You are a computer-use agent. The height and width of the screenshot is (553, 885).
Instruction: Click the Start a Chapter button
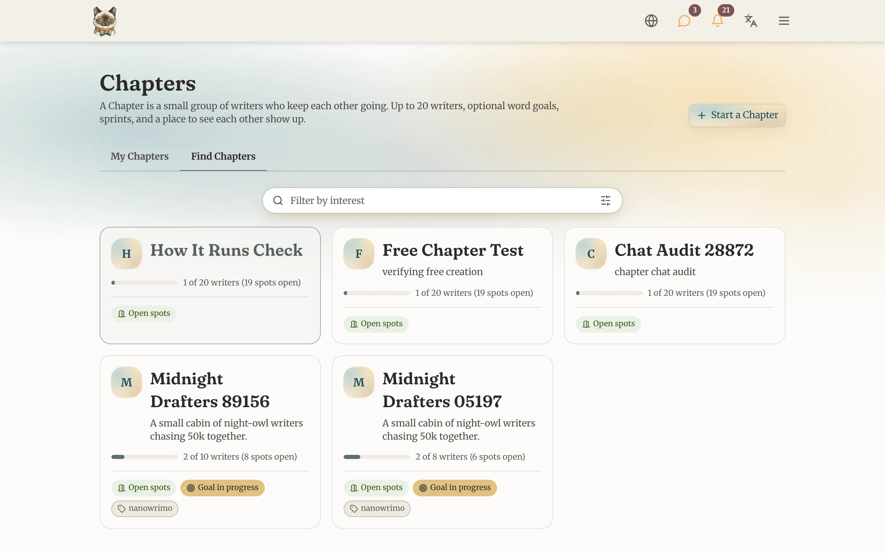pyautogui.click(x=737, y=115)
